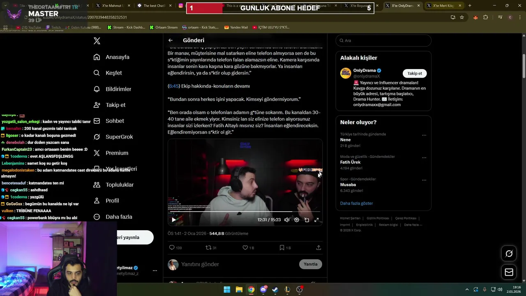Jump to 6:45 timestamp link
The height and width of the screenshot is (296, 526).
(x=174, y=86)
